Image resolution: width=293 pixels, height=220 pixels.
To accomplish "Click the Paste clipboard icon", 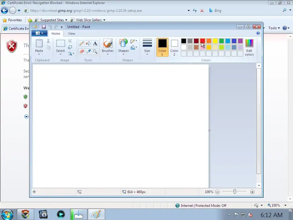I will (x=39, y=44).
